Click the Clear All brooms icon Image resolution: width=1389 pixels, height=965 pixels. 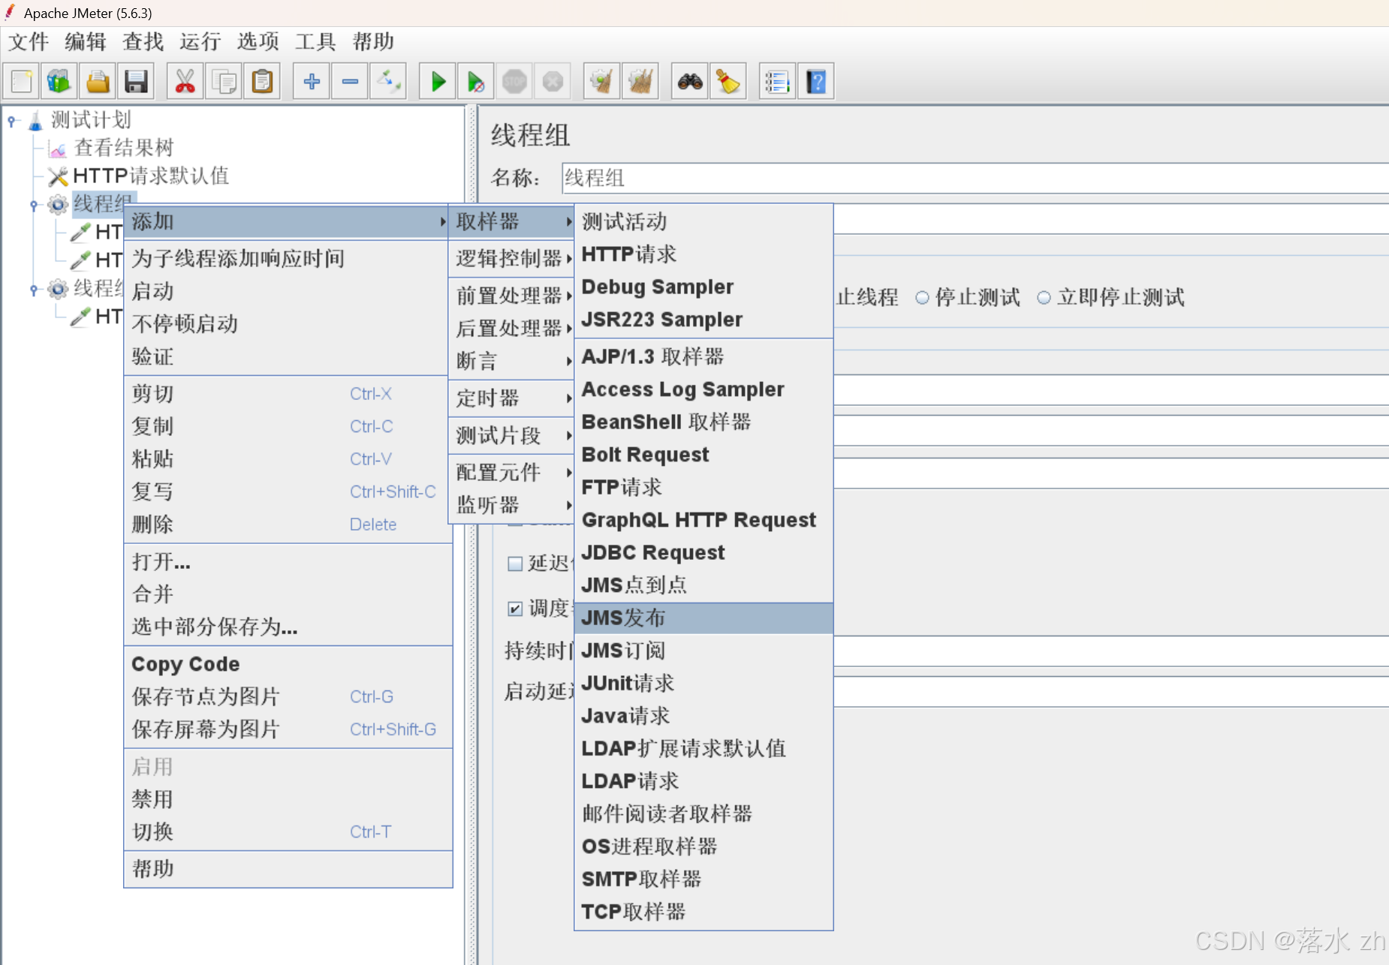pos(640,81)
